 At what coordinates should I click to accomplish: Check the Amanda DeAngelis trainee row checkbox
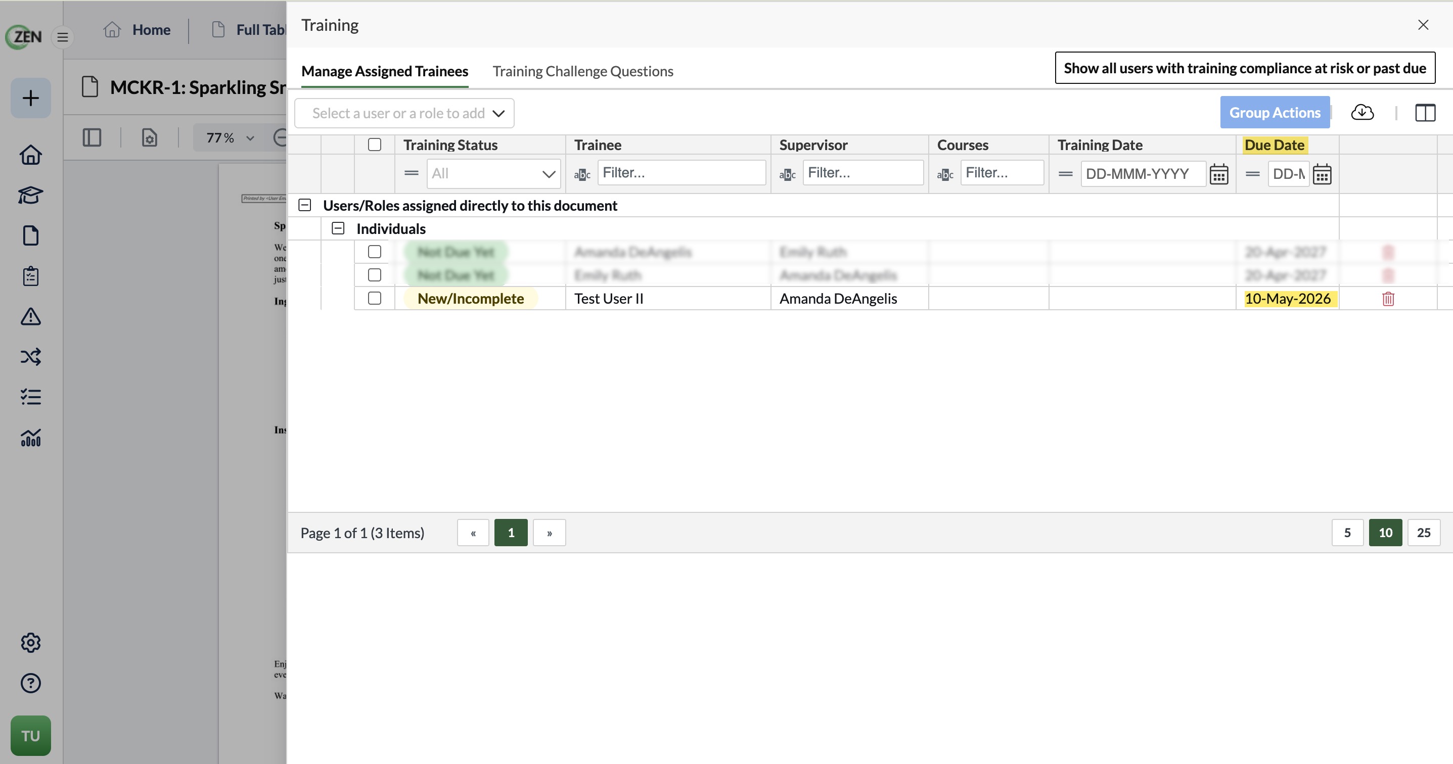[x=375, y=252]
